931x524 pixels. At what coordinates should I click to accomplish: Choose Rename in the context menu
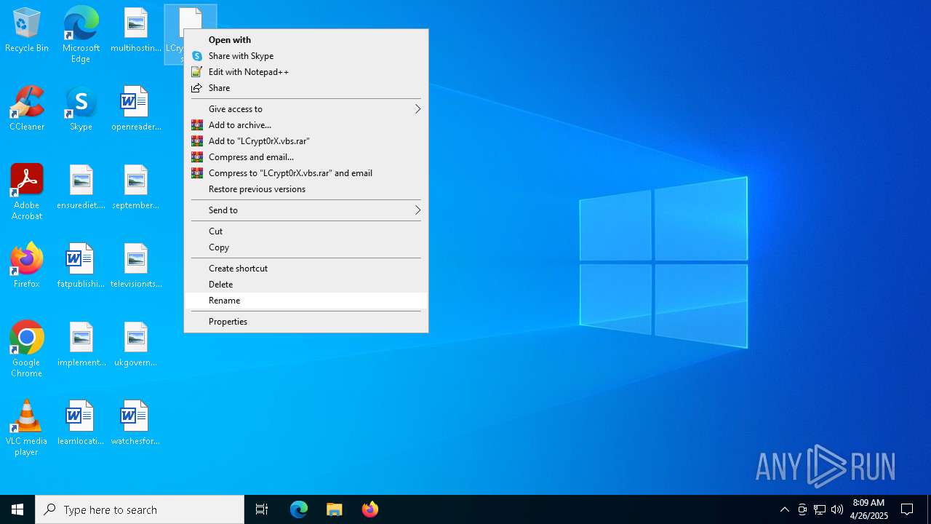point(306,301)
